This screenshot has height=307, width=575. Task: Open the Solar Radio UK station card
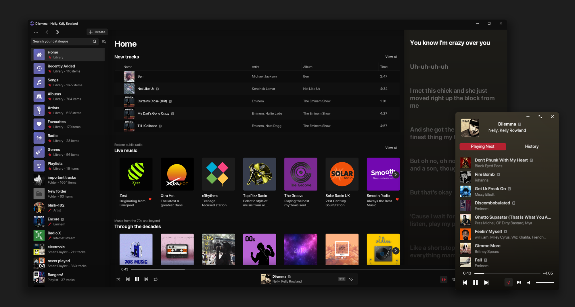(x=342, y=182)
